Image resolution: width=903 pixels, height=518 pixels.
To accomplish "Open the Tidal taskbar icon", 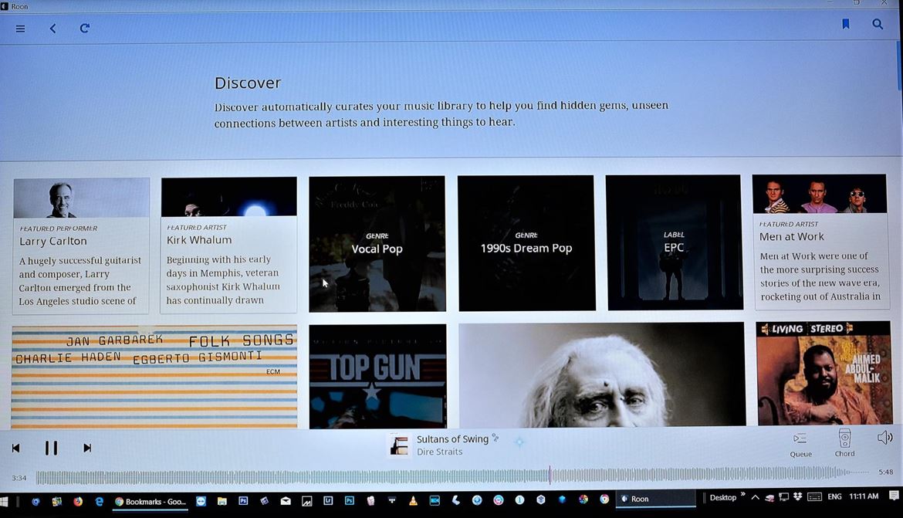I will tap(392, 501).
